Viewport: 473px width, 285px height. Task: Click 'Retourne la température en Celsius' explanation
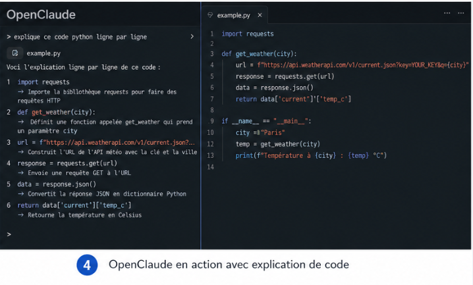[85, 215]
